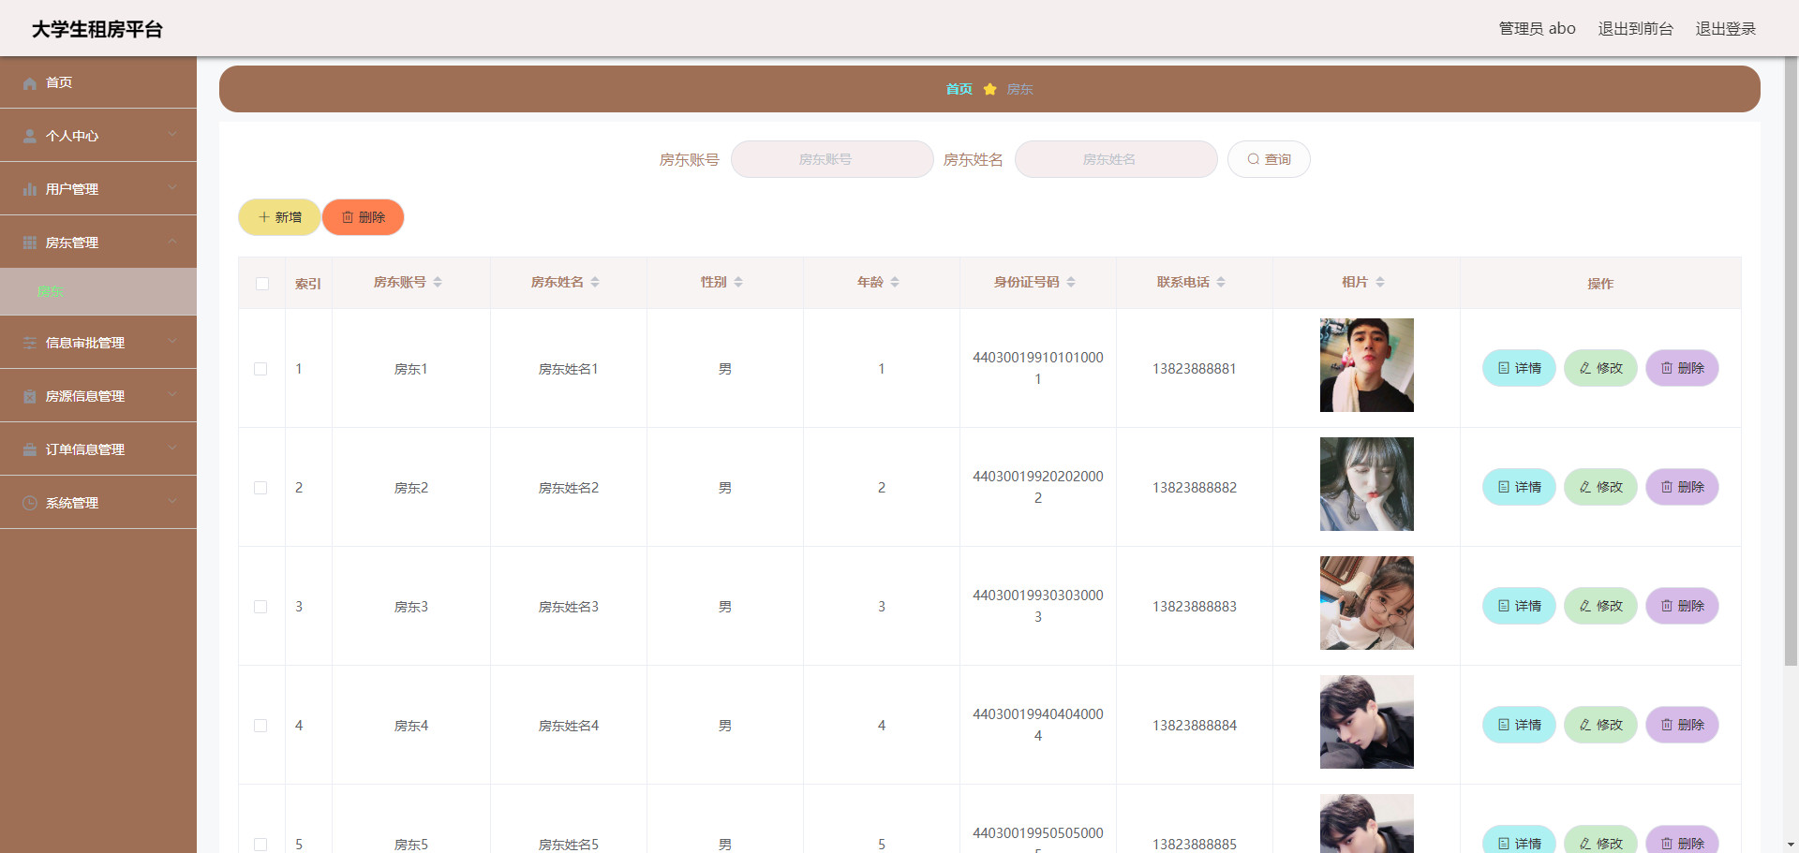Sort by 性别 column arrows

(x=738, y=282)
